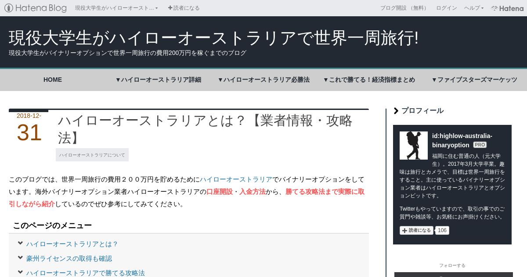Click red 口座開設 text in the intro

click(x=220, y=192)
